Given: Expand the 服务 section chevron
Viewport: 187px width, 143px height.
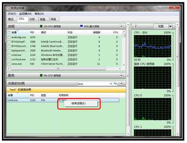Looking at the screenshot, I should pyautogui.click(x=121, y=75).
